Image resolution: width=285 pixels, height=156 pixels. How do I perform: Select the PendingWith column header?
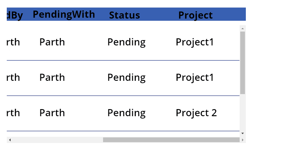point(64,14)
